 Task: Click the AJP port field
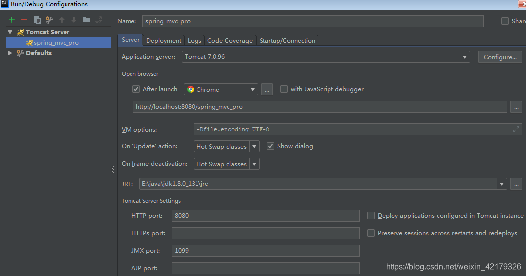[x=265, y=268]
